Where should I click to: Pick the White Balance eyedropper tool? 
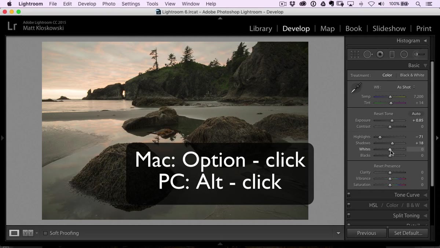[356, 88]
